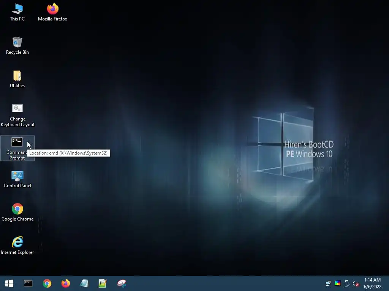Viewport: 389px width, 291px height.
Task: Open network tray icon
Action: tap(329, 283)
